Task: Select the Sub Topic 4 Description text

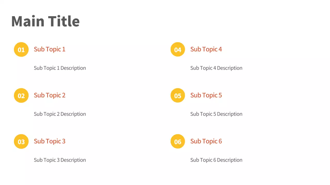Action: point(216,68)
